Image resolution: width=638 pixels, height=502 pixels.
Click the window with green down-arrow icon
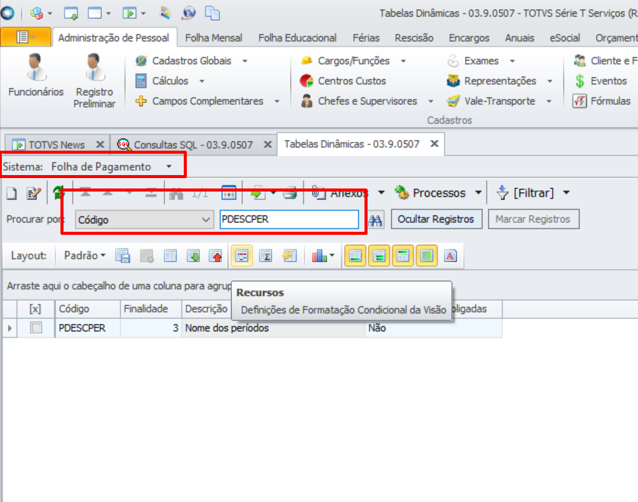pos(71,13)
